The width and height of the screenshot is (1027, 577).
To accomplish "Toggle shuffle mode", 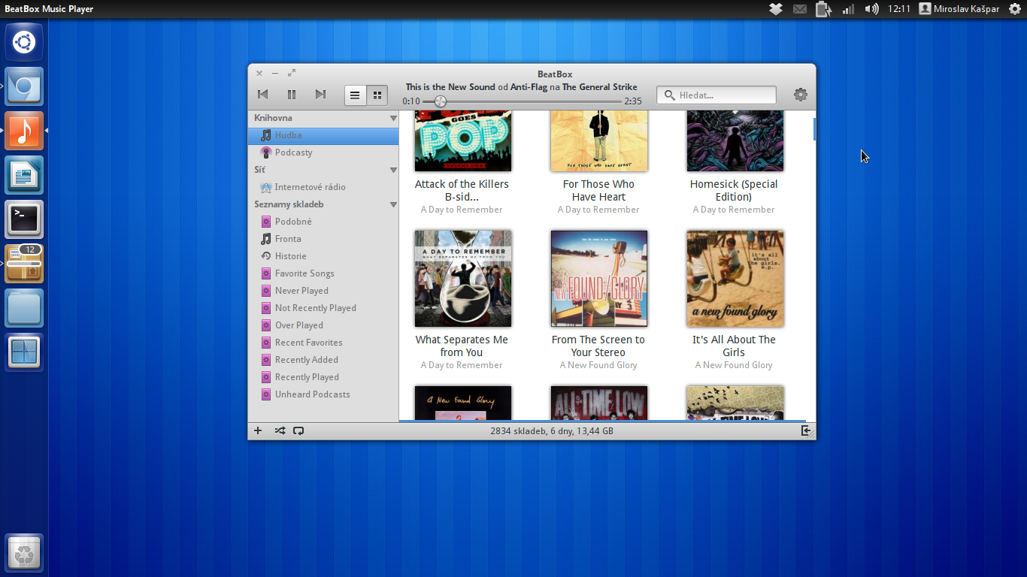I will pos(280,431).
